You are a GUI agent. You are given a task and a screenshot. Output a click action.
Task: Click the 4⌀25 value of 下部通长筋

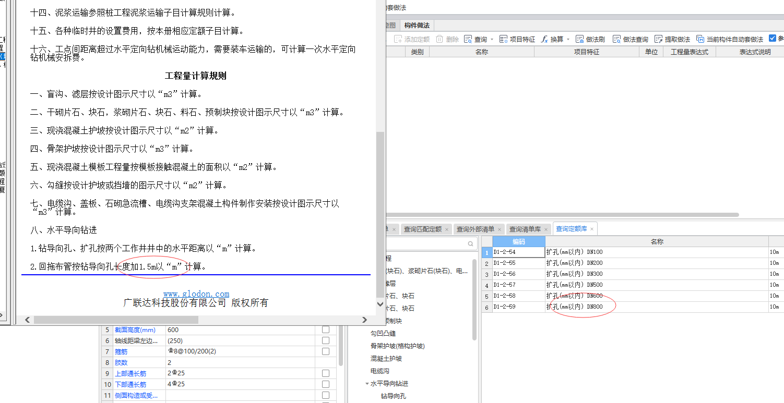click(x=176, y=384)
